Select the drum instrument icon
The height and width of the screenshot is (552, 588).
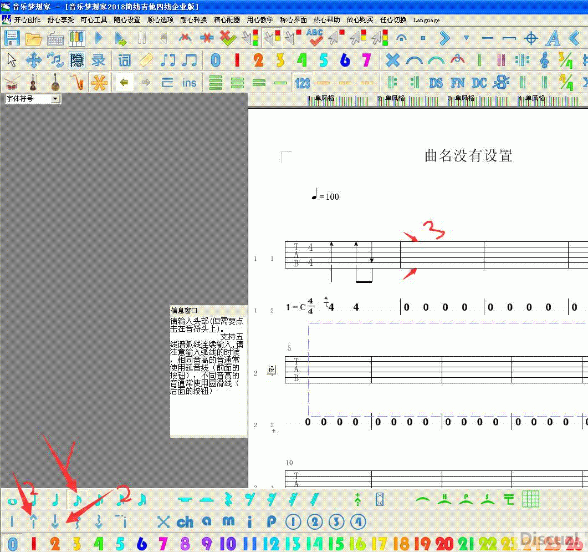pos(12,83)
